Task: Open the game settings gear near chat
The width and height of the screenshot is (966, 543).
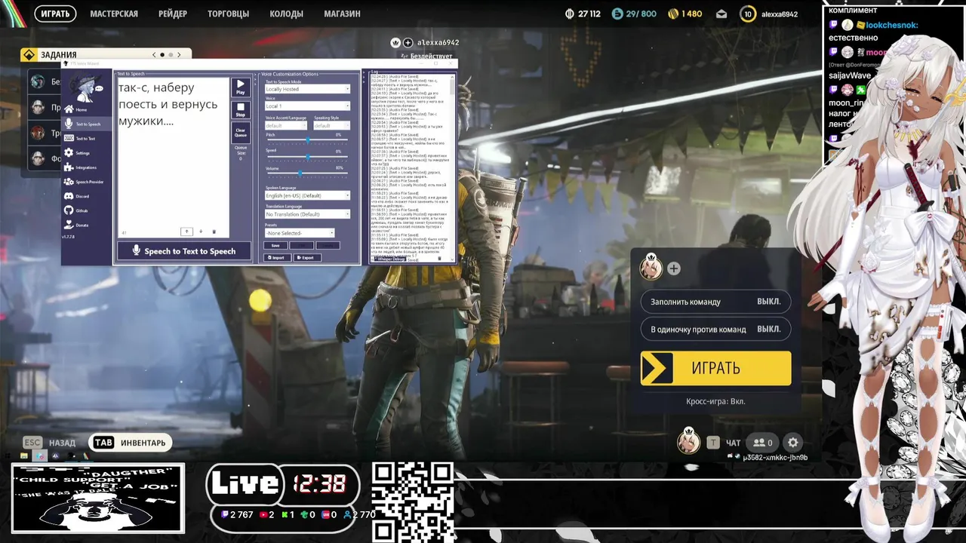Action: point(792,443)
